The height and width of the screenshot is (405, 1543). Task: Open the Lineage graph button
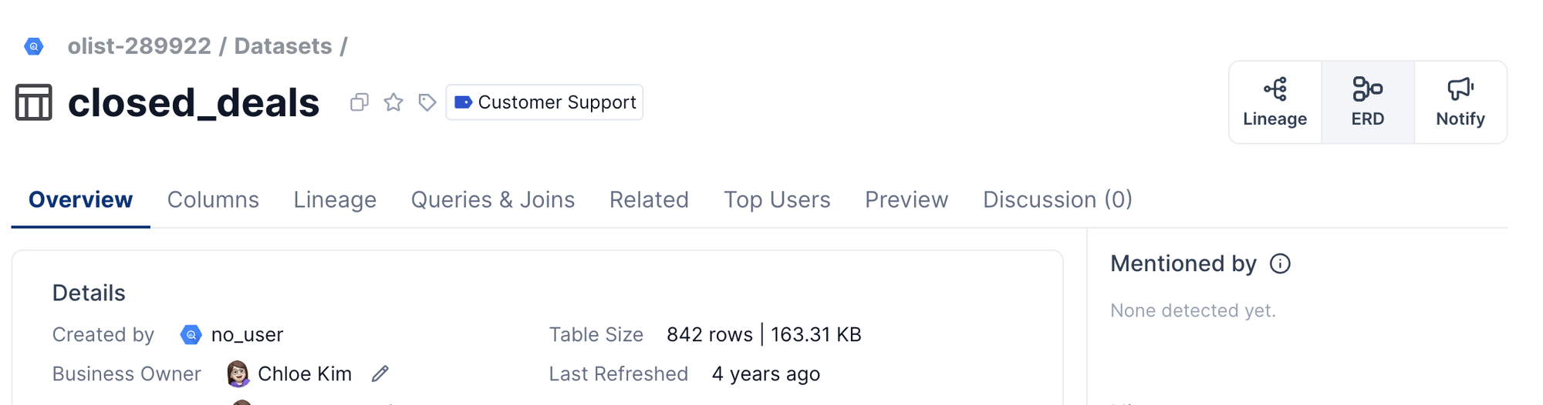tap(1275, 102)
